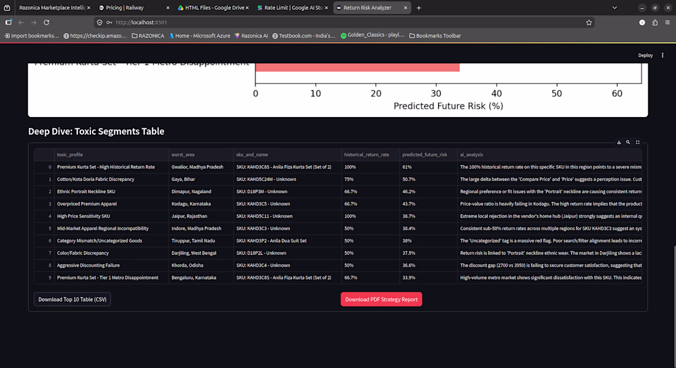Select cell 'SKU: KAHD3P2 - Anila Dua Suit Set'

(x=288, y=241)
